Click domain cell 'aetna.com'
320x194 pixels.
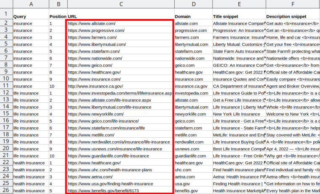(x=193, y=176)
